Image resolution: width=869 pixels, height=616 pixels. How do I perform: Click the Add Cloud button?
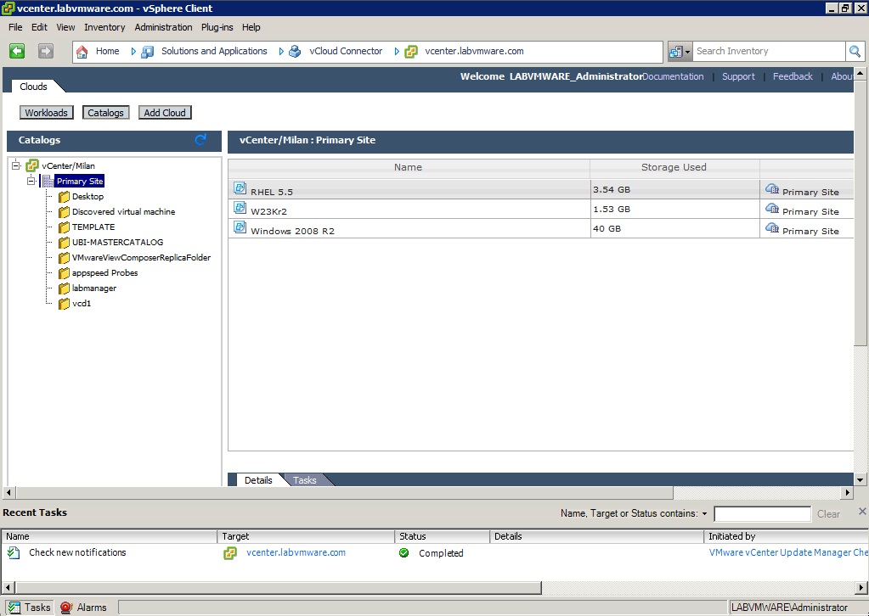coord(165,112)
